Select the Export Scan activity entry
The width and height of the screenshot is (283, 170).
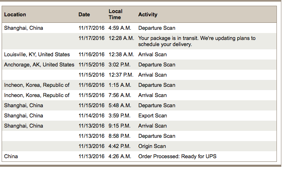coord(153,116)
